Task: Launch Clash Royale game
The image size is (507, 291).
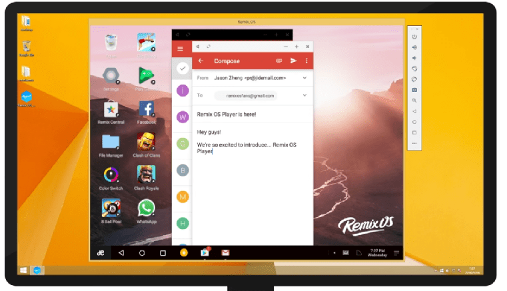Action: [147, 179]
